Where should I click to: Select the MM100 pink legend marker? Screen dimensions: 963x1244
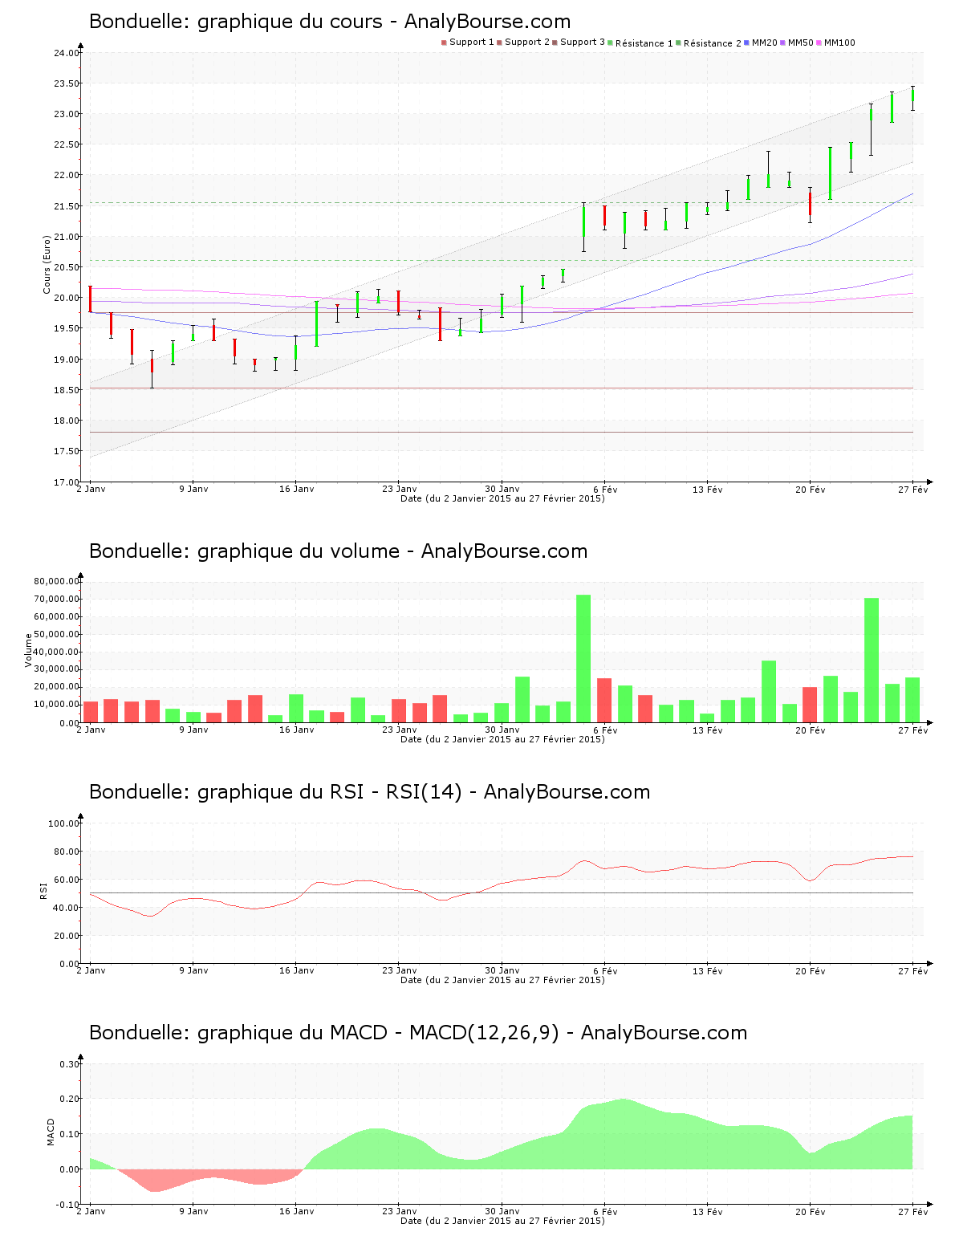click(x=819, y=43)
